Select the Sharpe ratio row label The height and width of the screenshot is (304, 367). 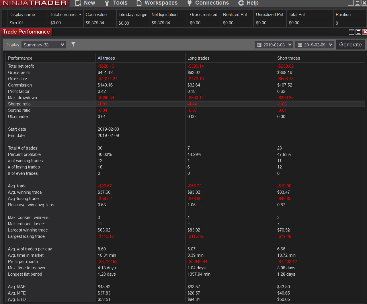tap(19, 104)
